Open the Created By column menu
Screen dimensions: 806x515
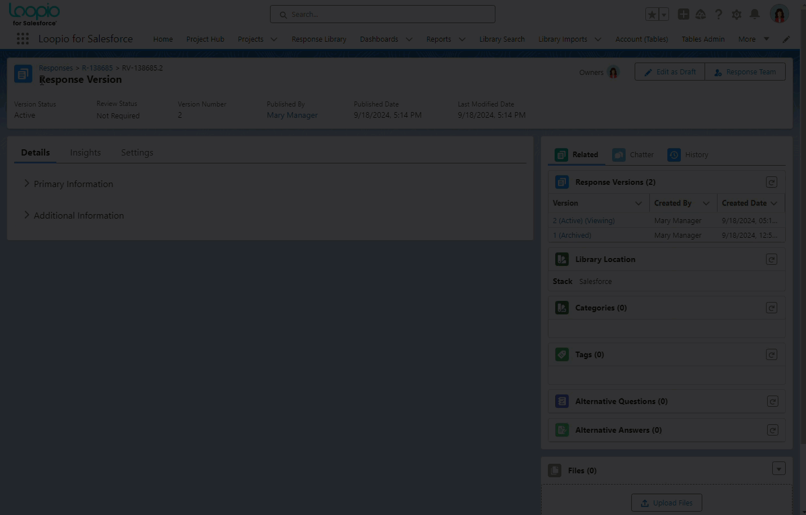706,203
